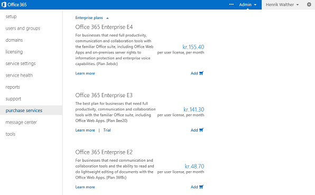The width and height of the screenshot is (315, 195).
Task: Click the Office 365 Enterprise E4 heading
Action: pos(104,27)
